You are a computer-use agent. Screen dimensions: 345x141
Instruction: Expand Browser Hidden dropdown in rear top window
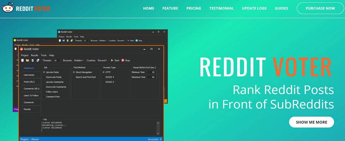click(x=103, y=41)
